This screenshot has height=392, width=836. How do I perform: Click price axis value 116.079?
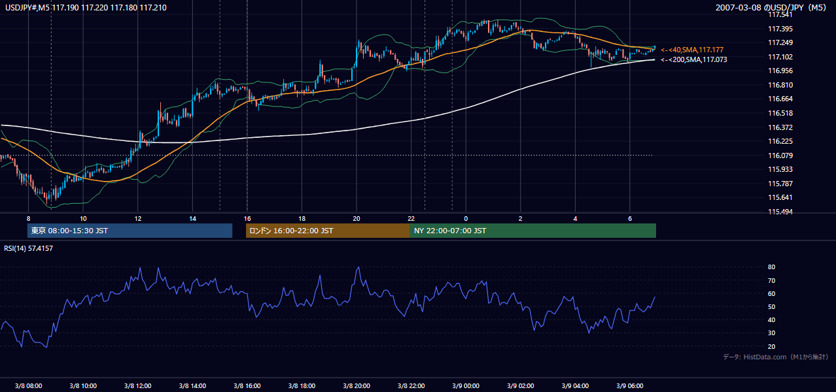(x=780, y=155)
